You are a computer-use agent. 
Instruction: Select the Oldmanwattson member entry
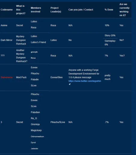[x=37, y=137]
